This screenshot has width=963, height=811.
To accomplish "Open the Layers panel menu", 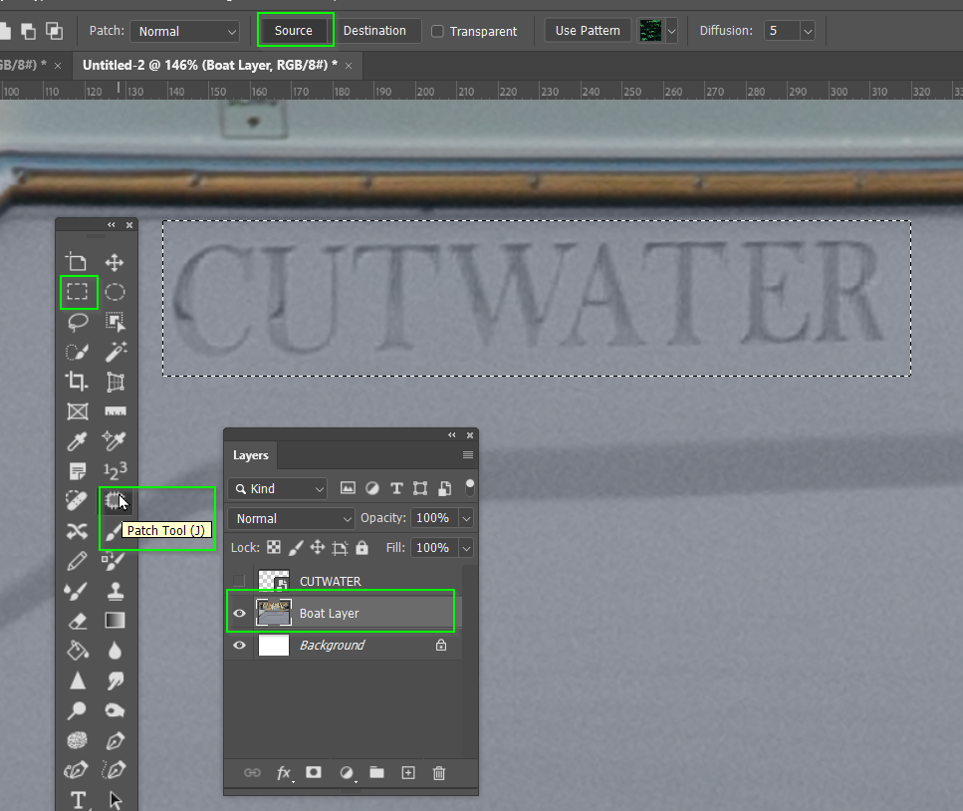I will point(467,454).
